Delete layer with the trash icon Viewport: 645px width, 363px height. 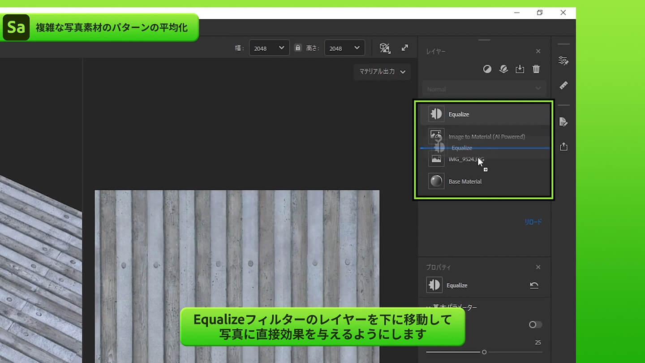536,69
